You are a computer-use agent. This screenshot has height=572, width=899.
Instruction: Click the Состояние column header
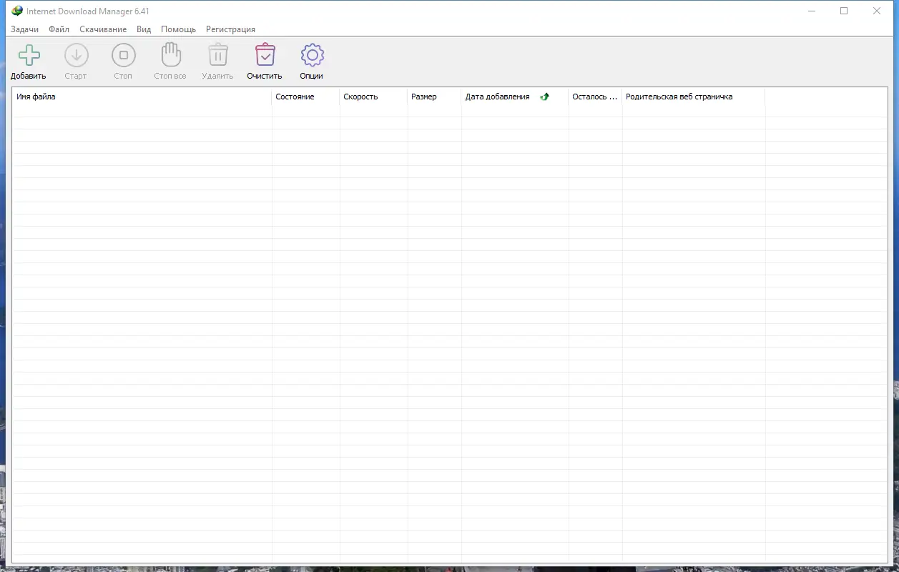(x=294, y=97)
